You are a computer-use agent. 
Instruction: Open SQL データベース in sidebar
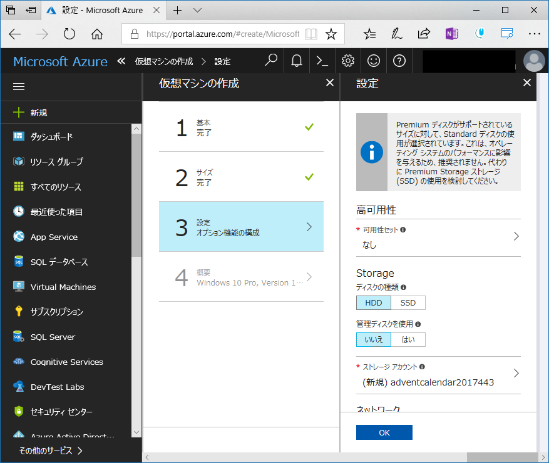coord(66,262)
